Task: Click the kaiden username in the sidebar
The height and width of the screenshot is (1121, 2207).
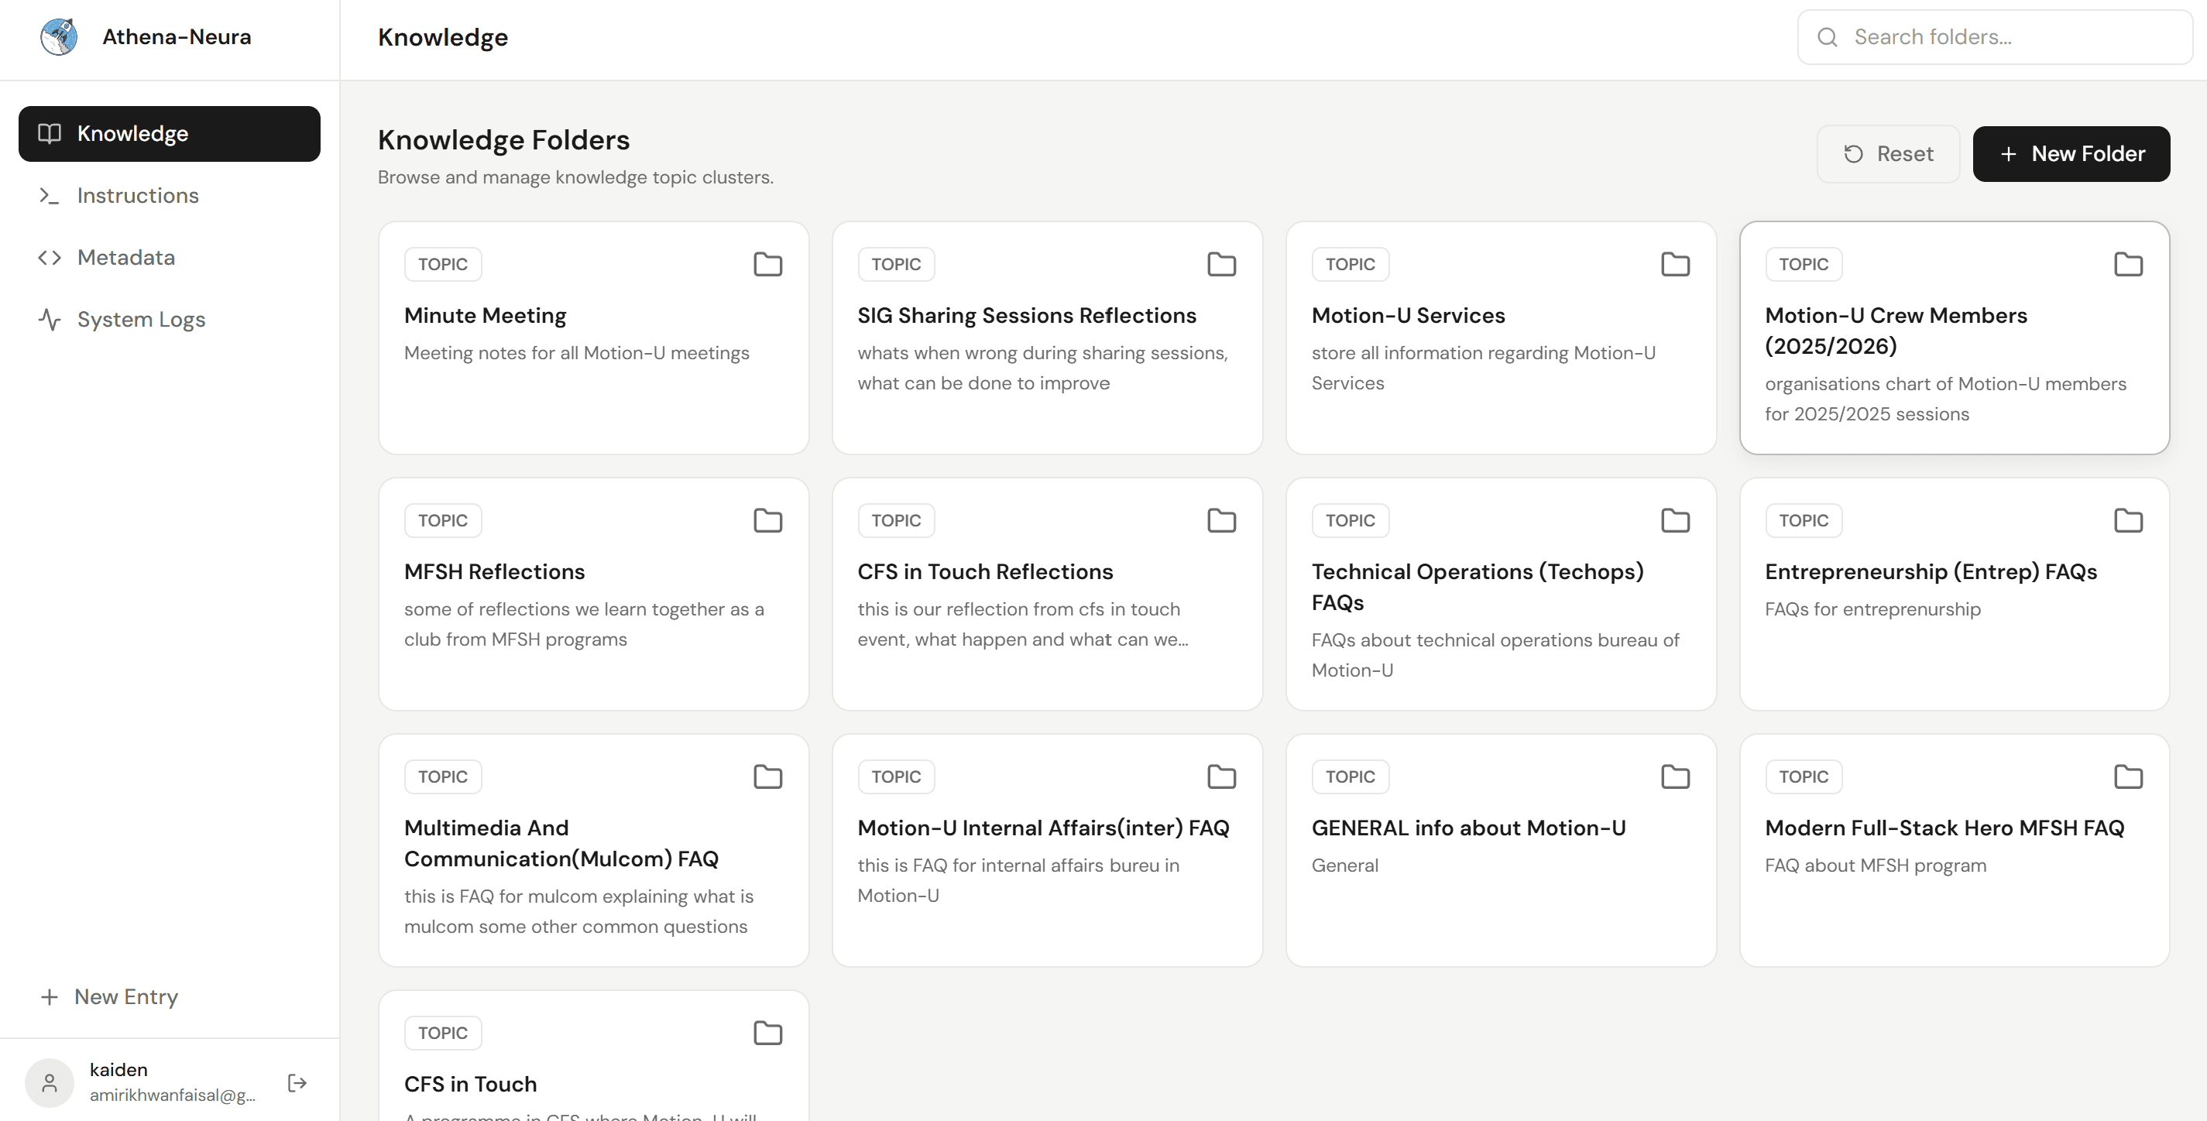Action: (x=118, y=1070)
